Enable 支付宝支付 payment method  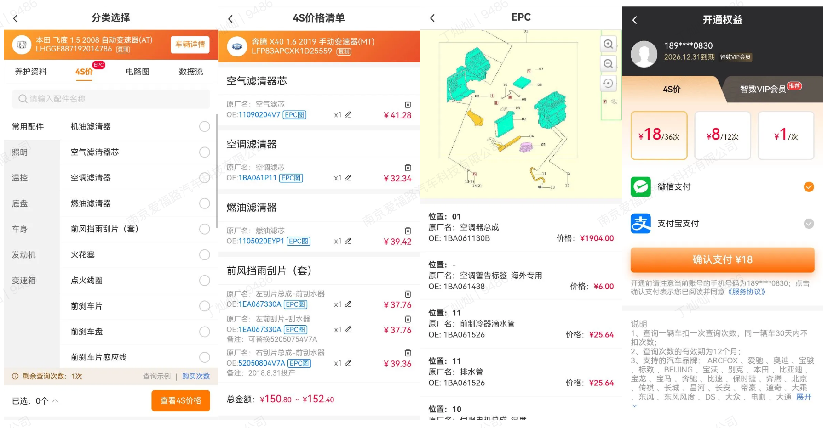(x=809, y=224)
